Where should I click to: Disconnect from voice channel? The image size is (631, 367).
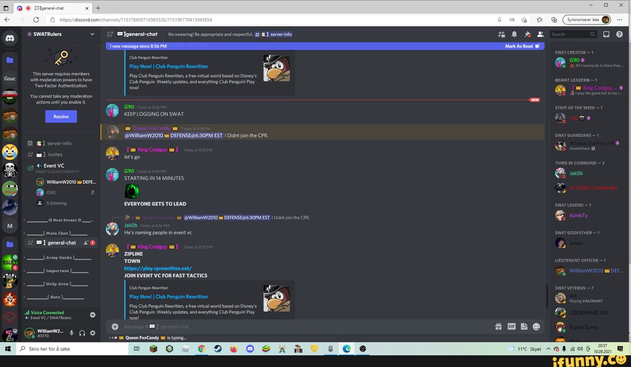[x=92, y=314]
